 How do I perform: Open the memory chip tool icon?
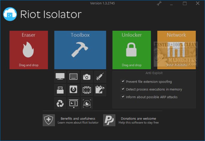(x=87, y=90)
